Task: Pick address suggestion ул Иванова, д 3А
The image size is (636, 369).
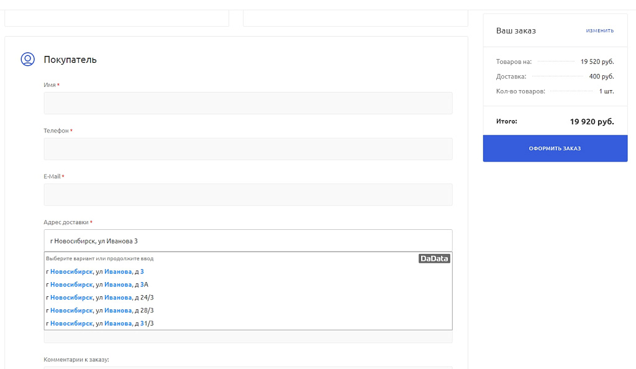Action: (98, 285)
